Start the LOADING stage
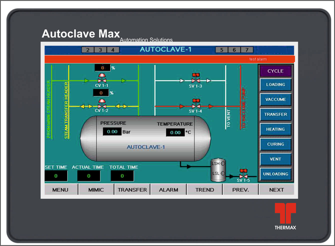335x246 pixels. [x=275, y=84]
